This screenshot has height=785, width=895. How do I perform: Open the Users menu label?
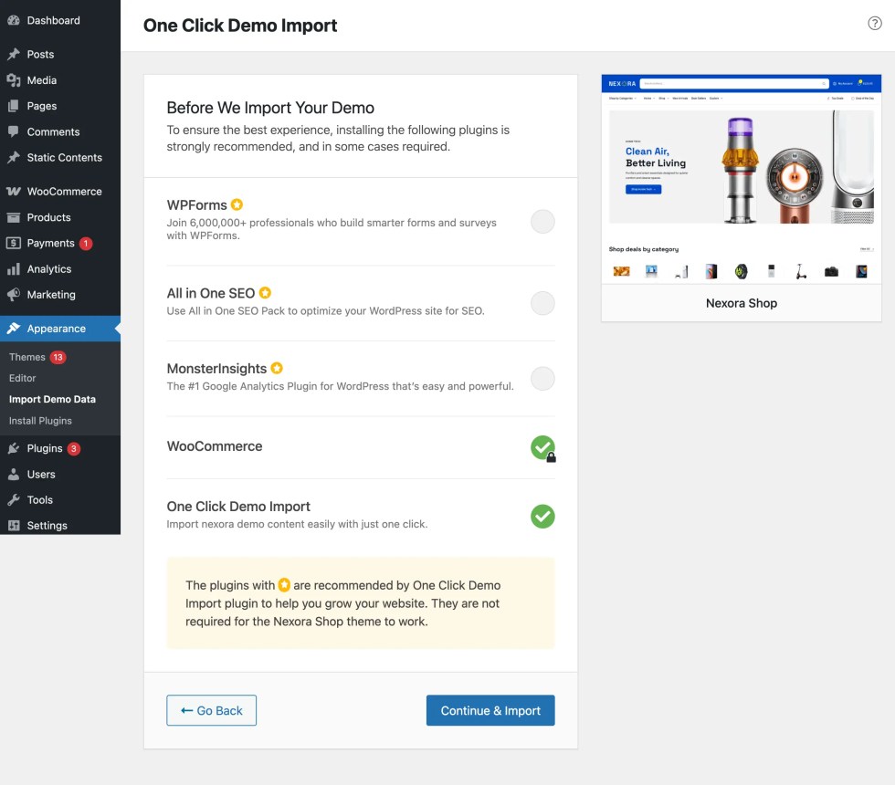coord(41,474)
